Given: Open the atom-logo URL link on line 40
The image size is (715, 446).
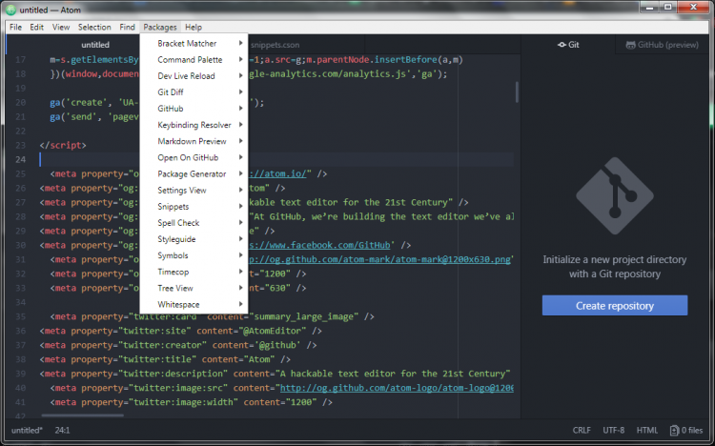Looking at the screenshot, I should coord(397,388).
